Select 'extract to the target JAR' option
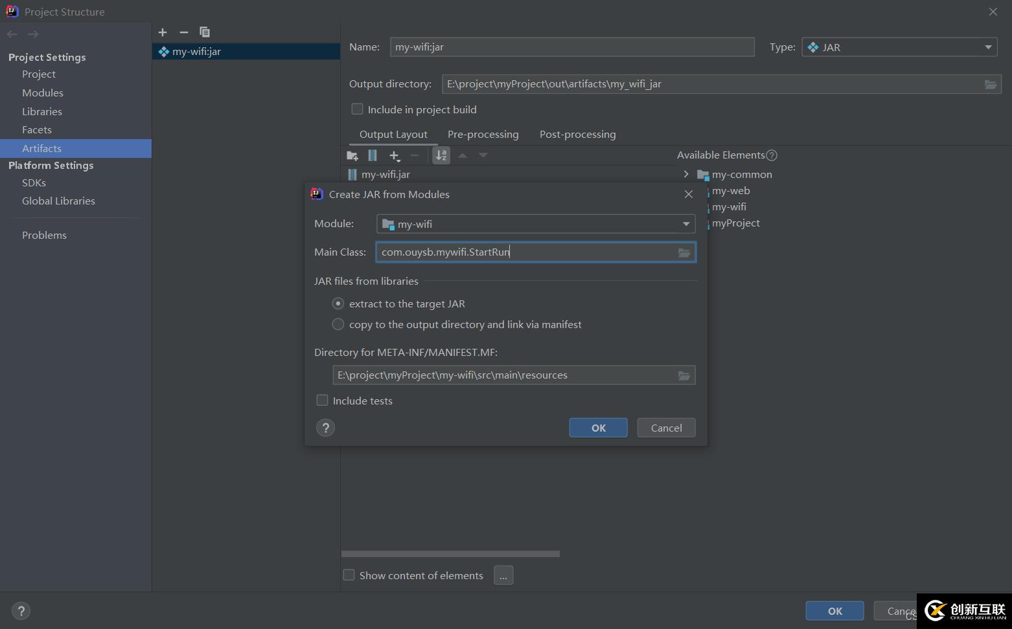The width and height of the screenshot is (1012, 629). point(338,303)
